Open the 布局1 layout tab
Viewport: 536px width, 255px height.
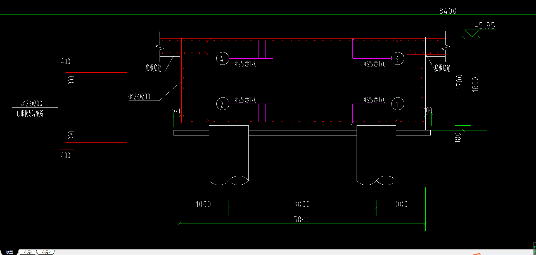pos(28,252)
